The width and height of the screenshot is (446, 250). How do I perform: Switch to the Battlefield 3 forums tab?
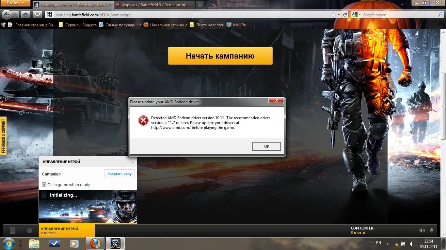click(x=155, y=5)
